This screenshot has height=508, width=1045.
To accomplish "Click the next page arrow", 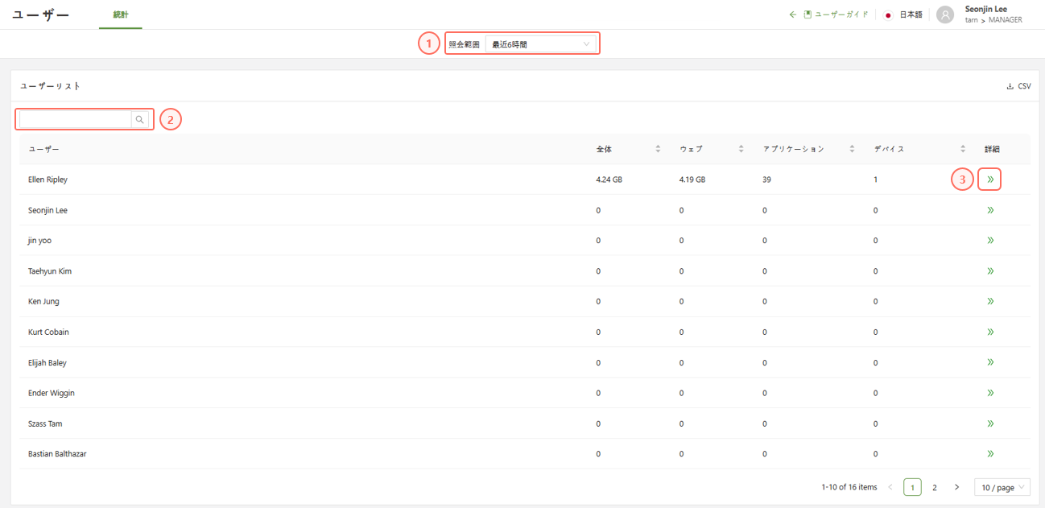I will coord(956,487).
